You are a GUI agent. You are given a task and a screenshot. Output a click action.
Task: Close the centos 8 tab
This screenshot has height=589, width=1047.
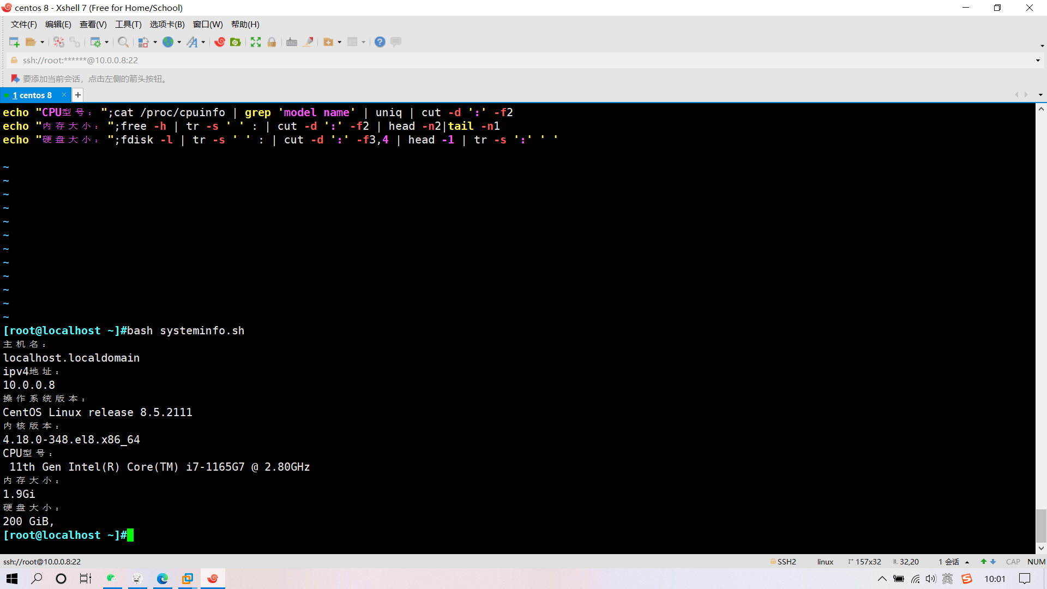(x=64, y=95)
